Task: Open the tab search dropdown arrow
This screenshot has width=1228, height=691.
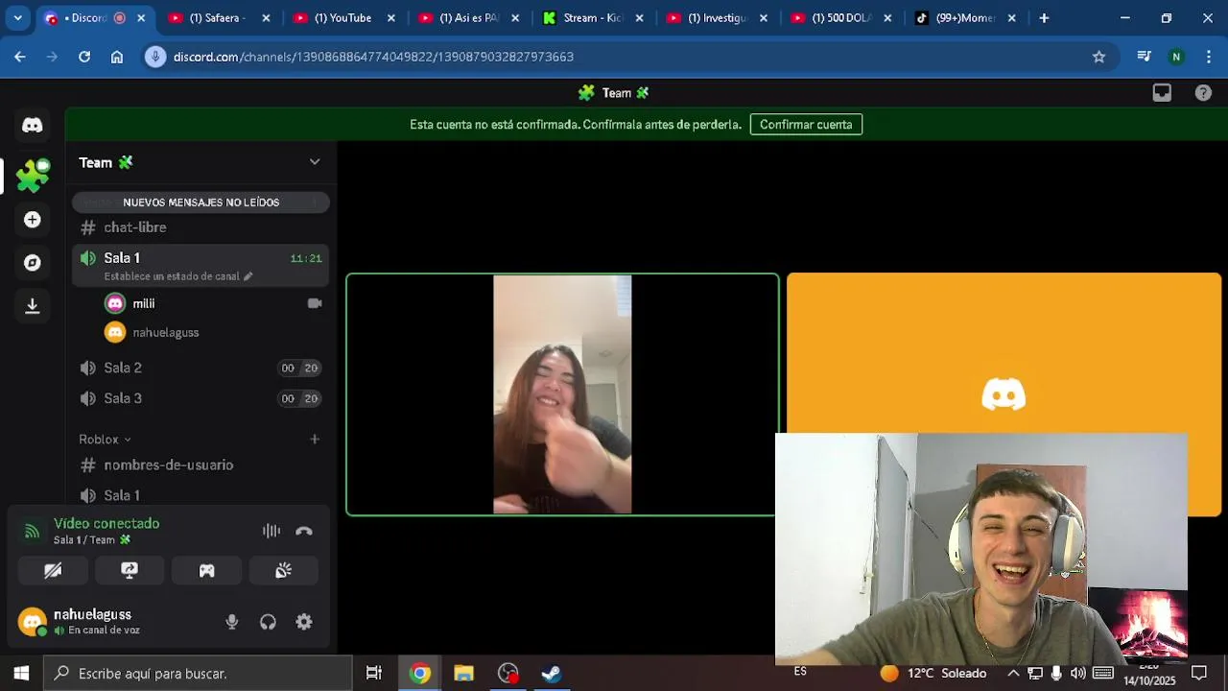Action: (17, 18)
